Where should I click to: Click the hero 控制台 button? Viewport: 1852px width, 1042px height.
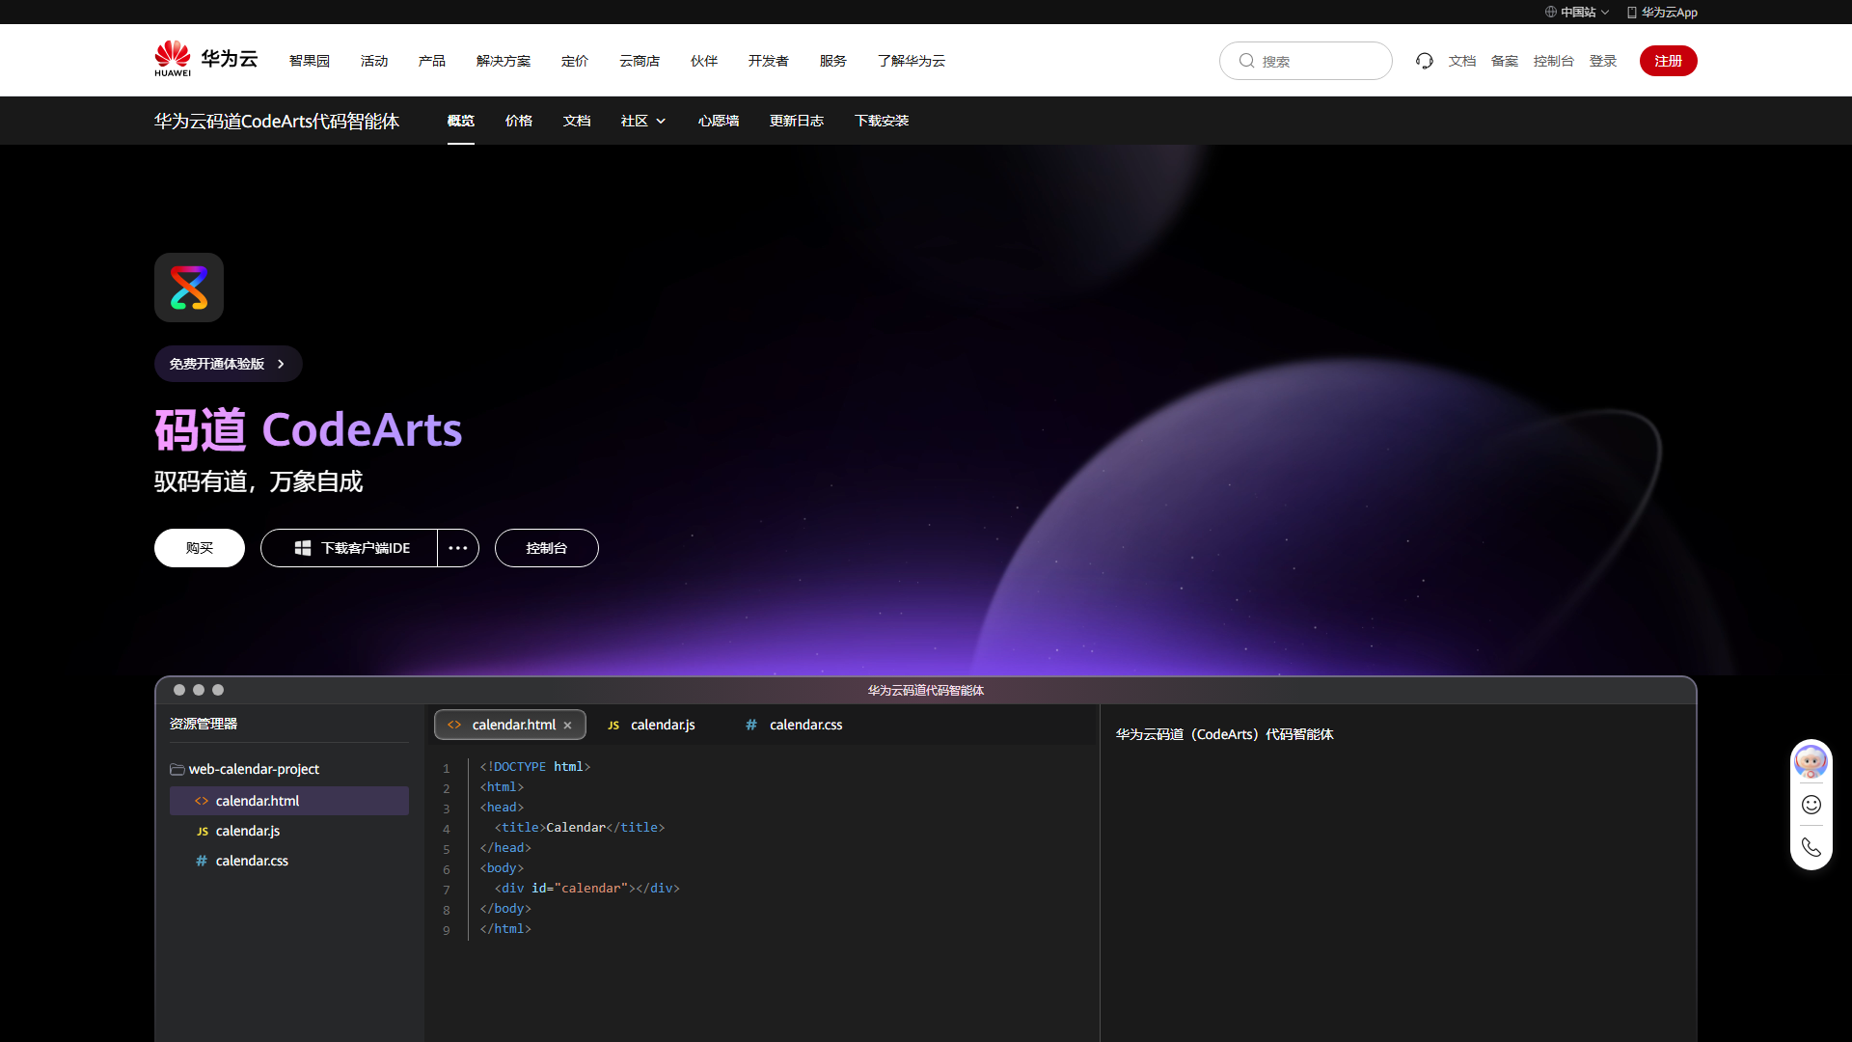point(547,548)
